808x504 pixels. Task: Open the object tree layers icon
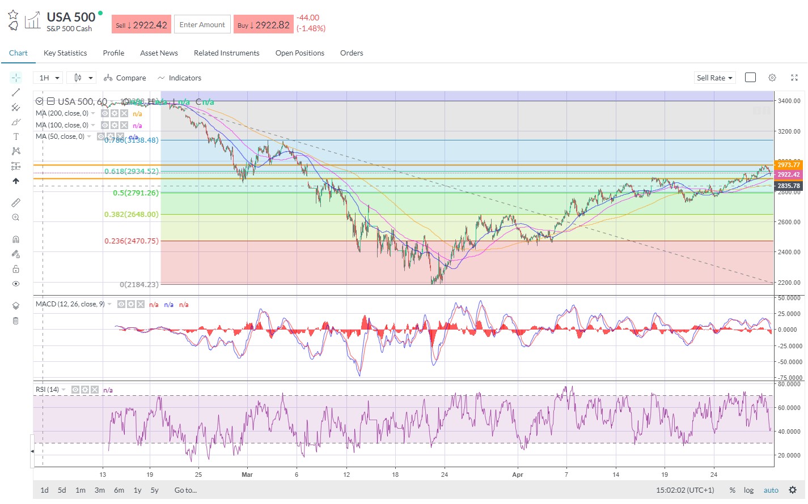16,306
